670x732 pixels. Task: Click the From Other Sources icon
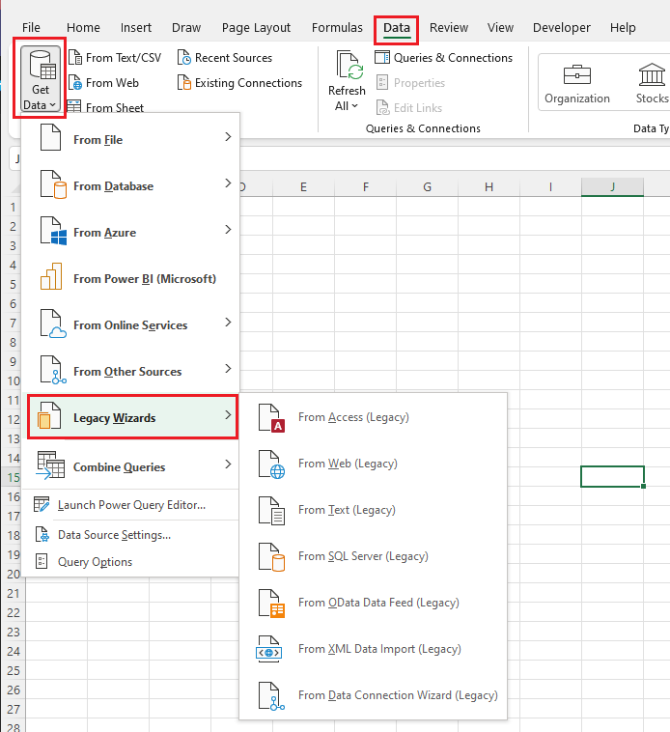(53, 370)
